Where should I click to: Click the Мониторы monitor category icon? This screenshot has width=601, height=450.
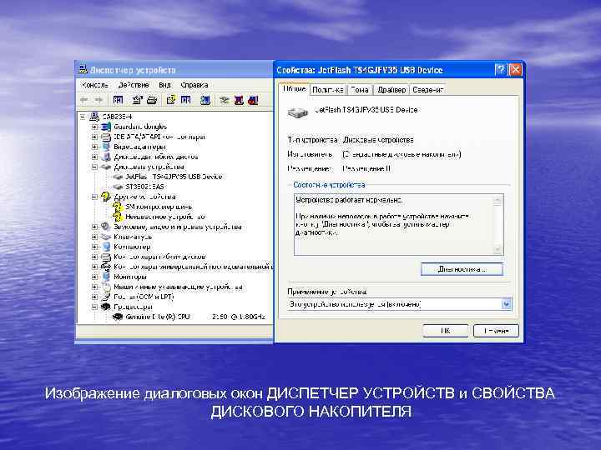click(x=106, y=277)
